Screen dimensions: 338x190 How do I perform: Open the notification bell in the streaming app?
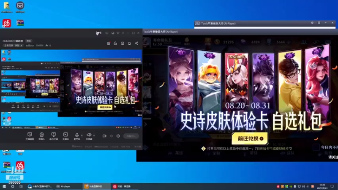coord(129,43)
